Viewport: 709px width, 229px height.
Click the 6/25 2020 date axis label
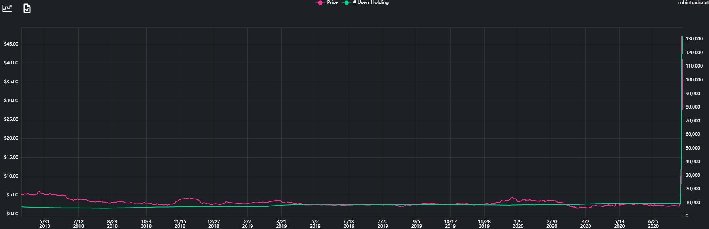pos(653,224)
